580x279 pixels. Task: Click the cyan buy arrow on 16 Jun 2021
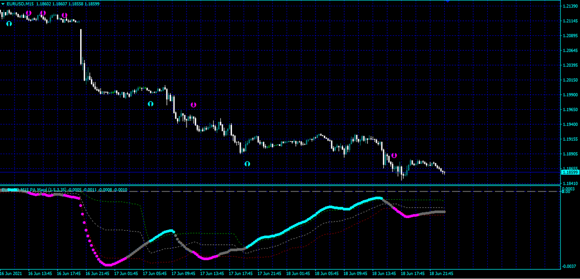point(9,23)
